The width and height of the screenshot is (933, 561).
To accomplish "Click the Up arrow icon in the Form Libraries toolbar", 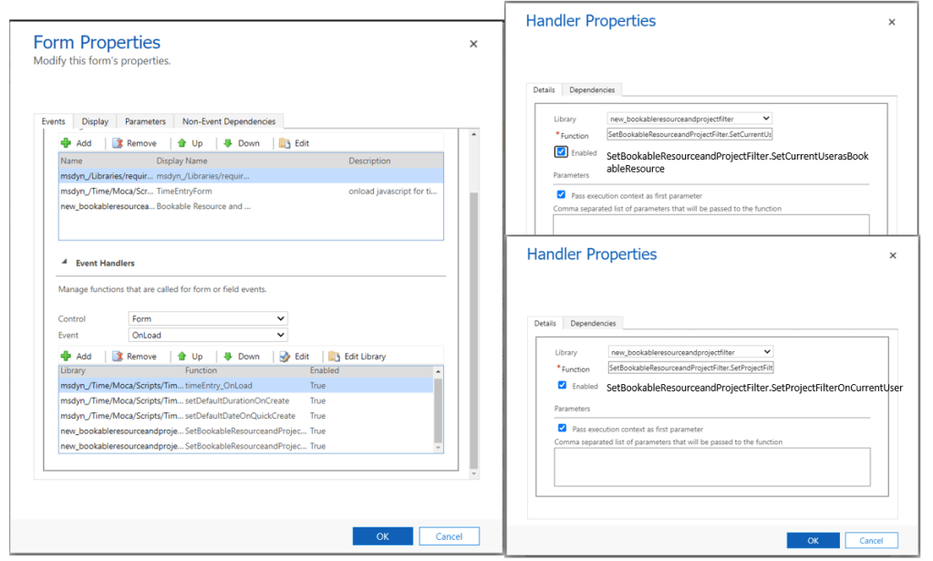I will click(182, 143).
